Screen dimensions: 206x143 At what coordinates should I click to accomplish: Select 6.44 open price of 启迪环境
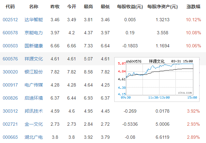[x=72, y=98]
